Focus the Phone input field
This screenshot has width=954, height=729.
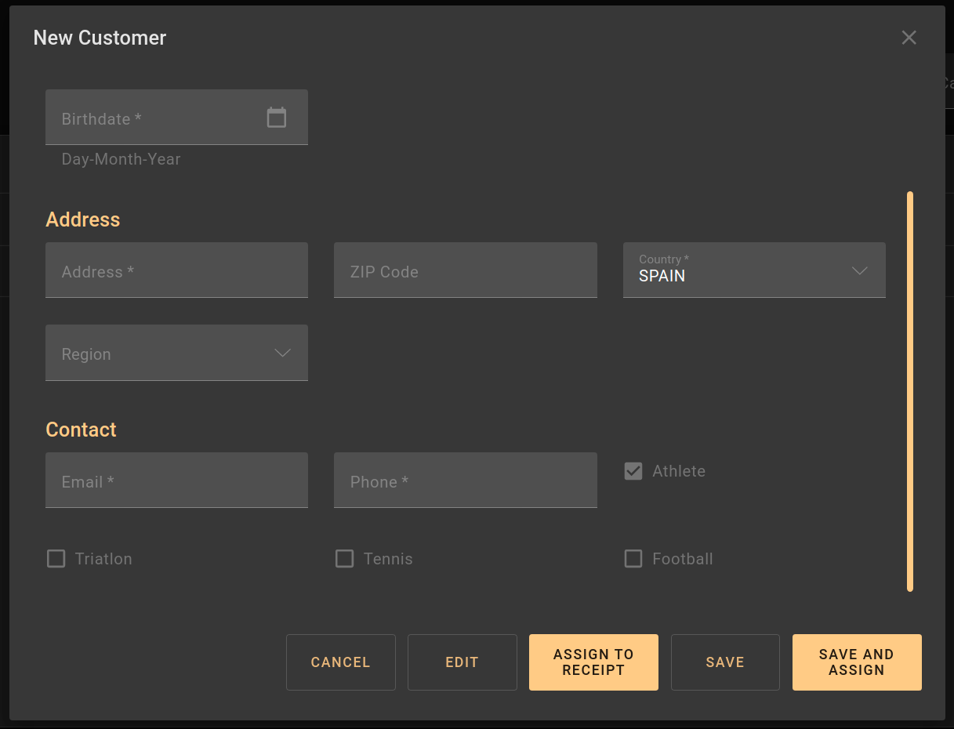tap(465, 481)
